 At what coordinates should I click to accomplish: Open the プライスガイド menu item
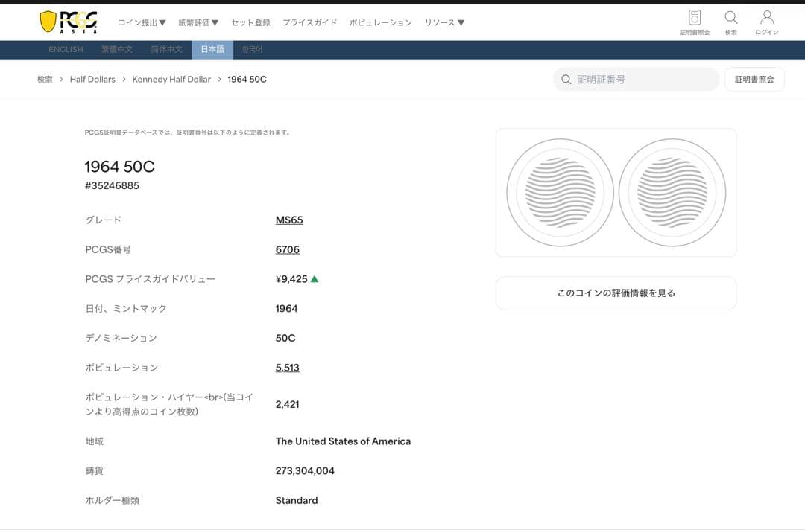pyautogui.click(x=309, y=22)
